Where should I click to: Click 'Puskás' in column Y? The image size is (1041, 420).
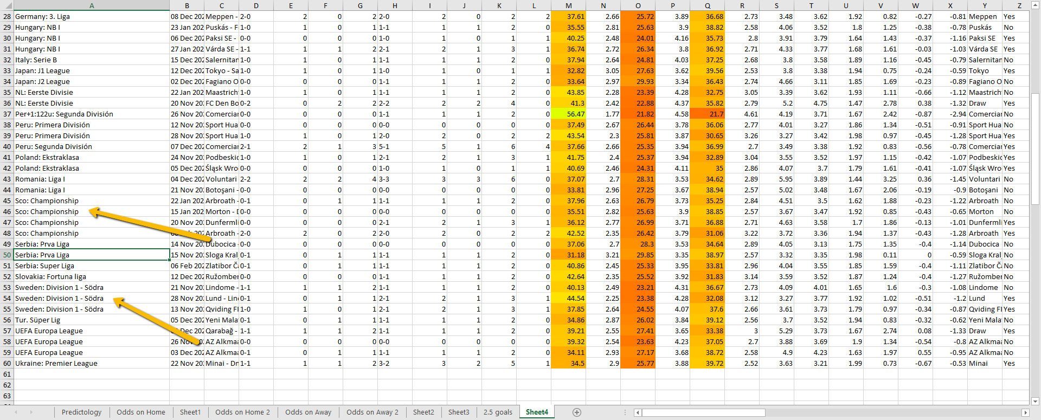pyautogui.click(x=985, y=27)
